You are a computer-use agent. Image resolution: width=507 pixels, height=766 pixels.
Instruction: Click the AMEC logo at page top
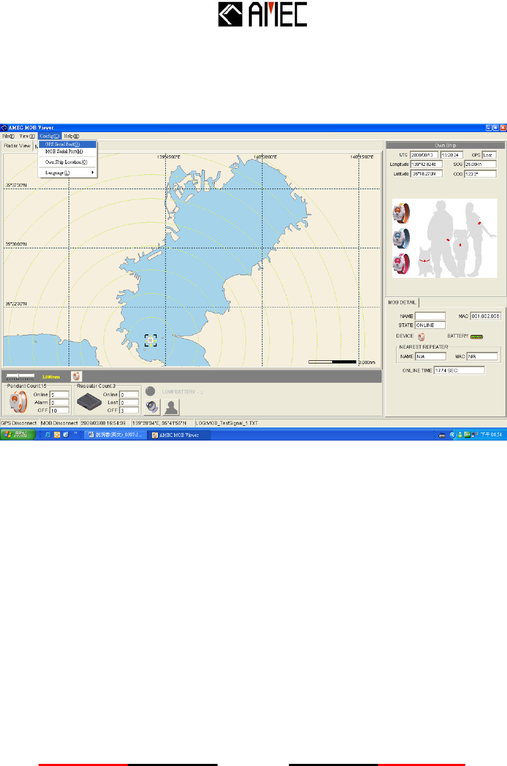coord(262,14)
